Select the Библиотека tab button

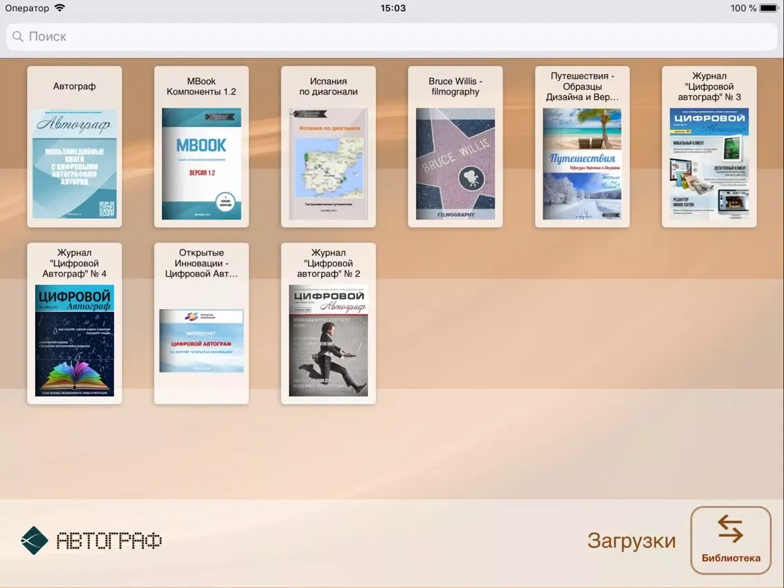[x=731, y=540]
